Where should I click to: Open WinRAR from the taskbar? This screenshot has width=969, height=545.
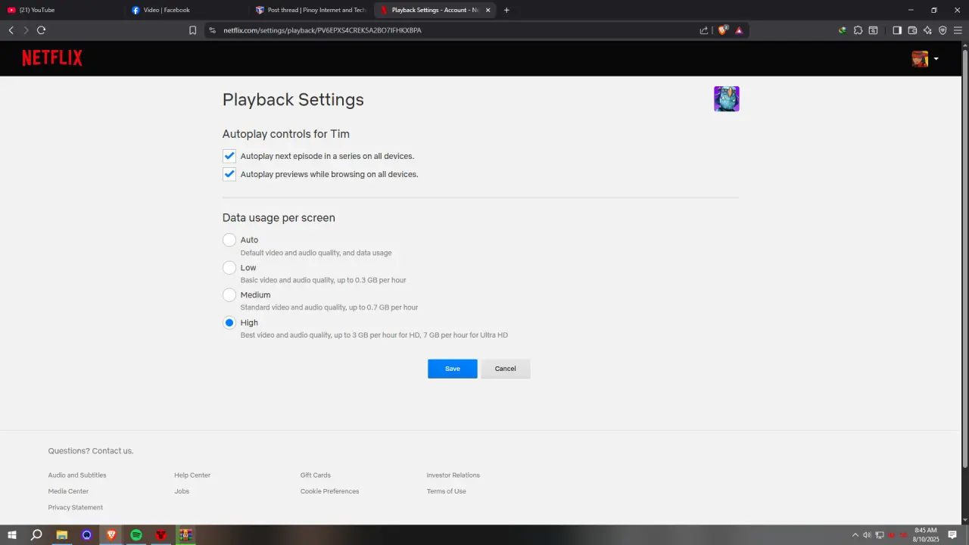(x=185, y=535)
